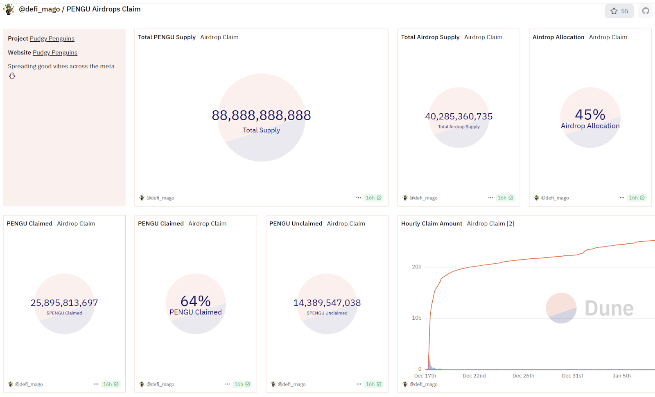Open @defi_mago author link on Airdrop Allocation card

point(555,198)
